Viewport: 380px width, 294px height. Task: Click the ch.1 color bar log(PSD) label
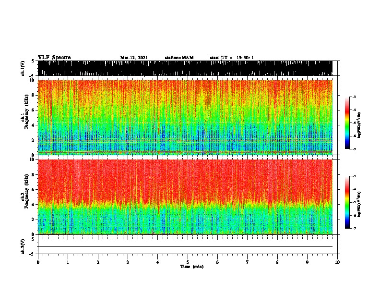tap(359, 125)
